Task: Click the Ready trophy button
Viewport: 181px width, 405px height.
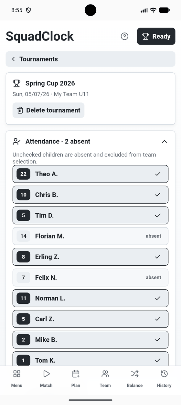Action: [x=156, y=36]
